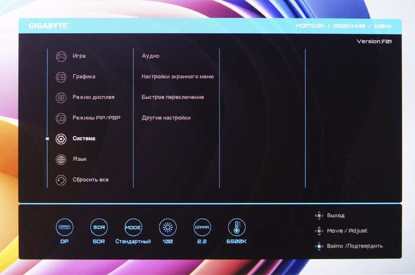
Task: Open the Аудио submenu
Action: click(151, 56)
